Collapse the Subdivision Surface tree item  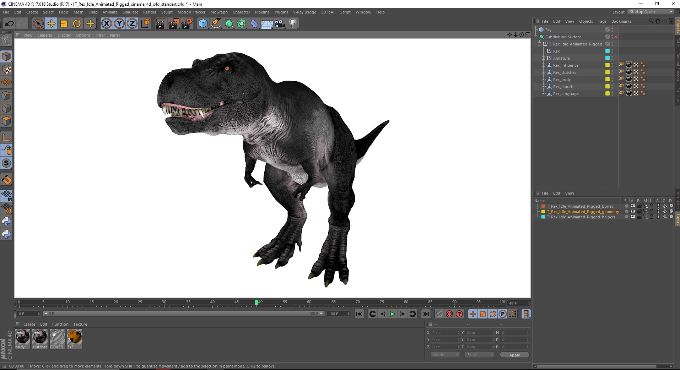click(x=536, y=37)
